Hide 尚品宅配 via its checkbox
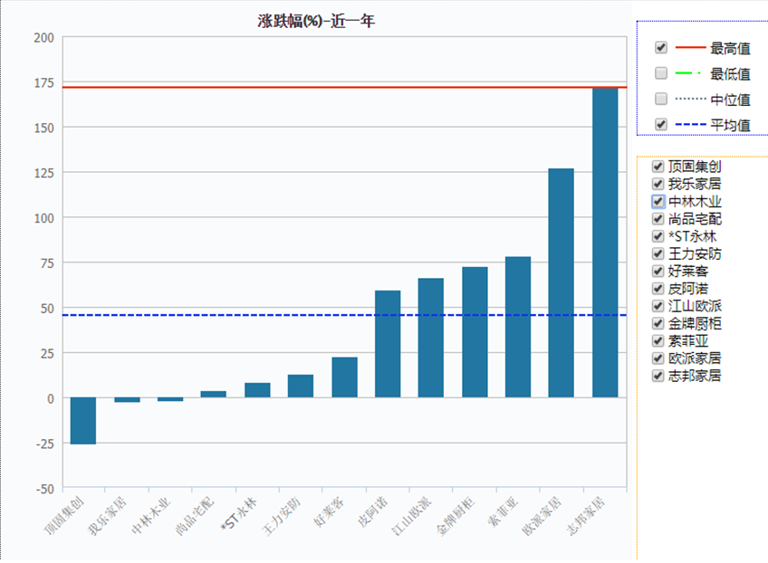The width and height of the screenshot is (768, 563). [658, 218]
